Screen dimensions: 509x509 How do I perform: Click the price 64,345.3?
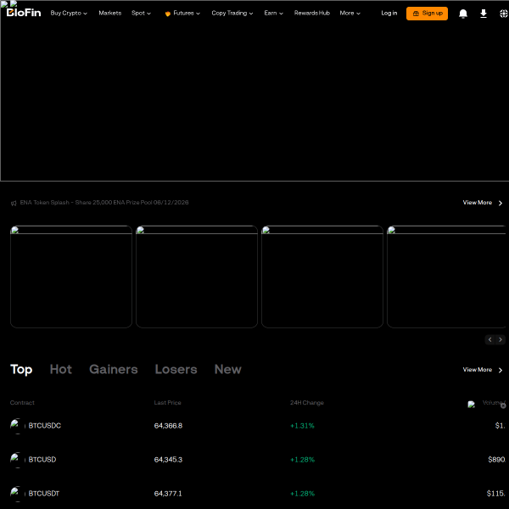(x=168, y=460)
